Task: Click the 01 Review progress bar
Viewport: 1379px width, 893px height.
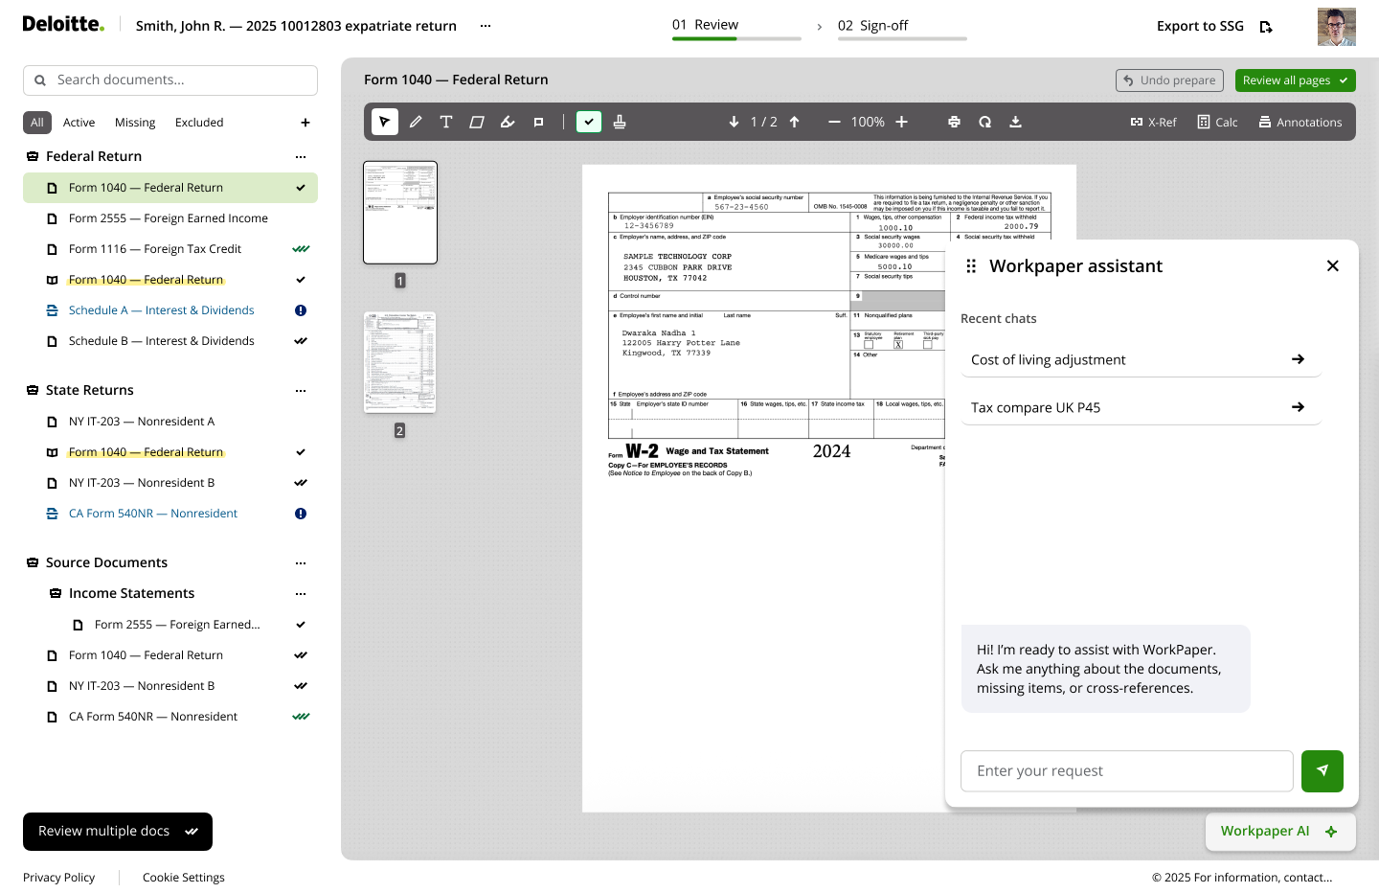Action: coord(736,38)
